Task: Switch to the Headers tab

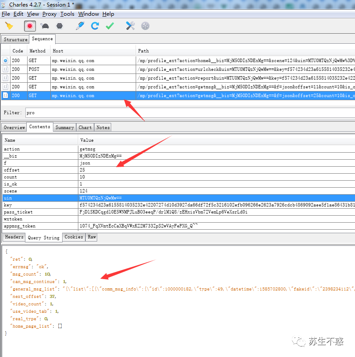Action: click(x=14, y=237)
